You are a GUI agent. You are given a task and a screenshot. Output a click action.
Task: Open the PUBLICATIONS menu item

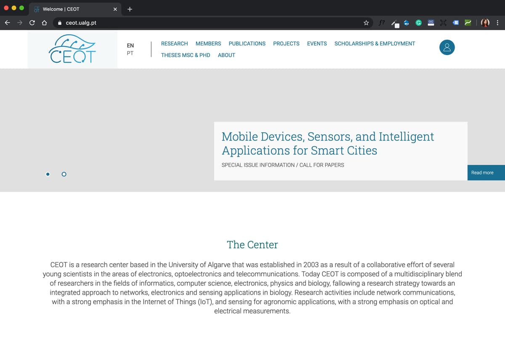point(247,43)
